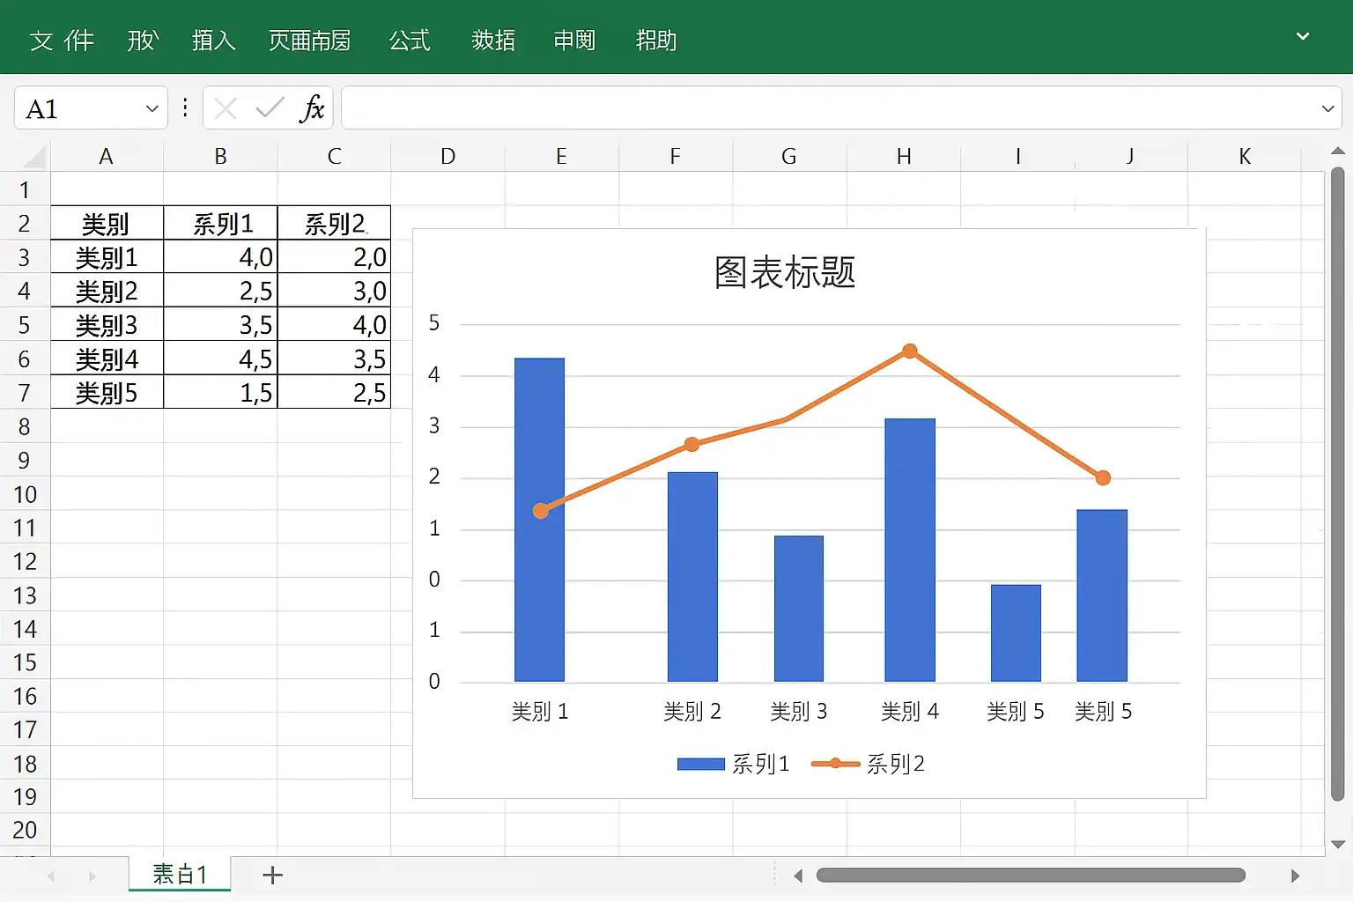Select the sheet tab at bottom left
This screenshot has width=1353, height=902.
tap(180, 874)
